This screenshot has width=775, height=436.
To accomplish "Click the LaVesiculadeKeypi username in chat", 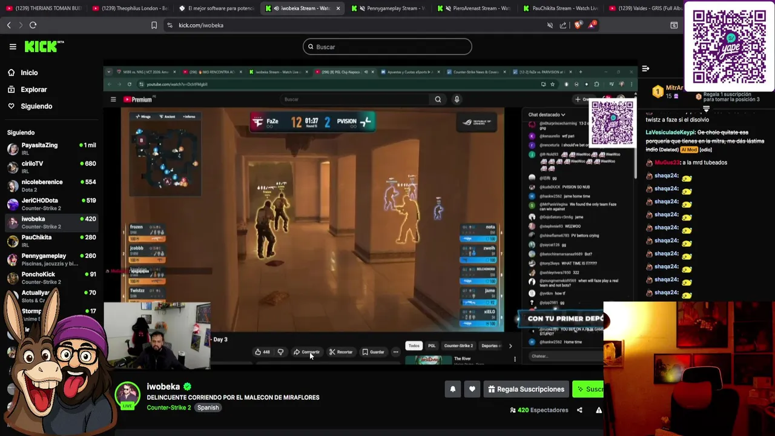I will click(670, 132).
